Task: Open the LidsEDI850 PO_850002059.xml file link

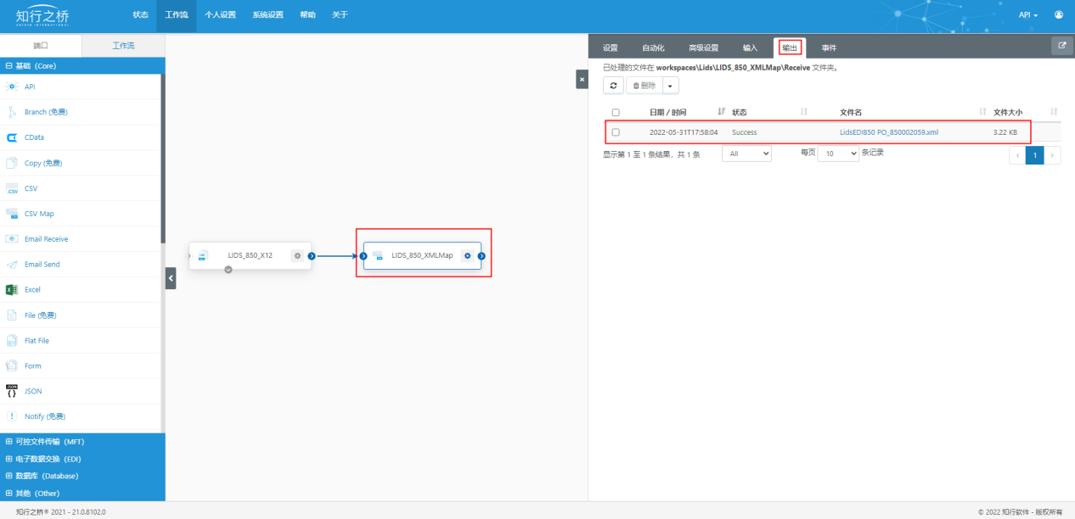Action: tap(888, 132)
